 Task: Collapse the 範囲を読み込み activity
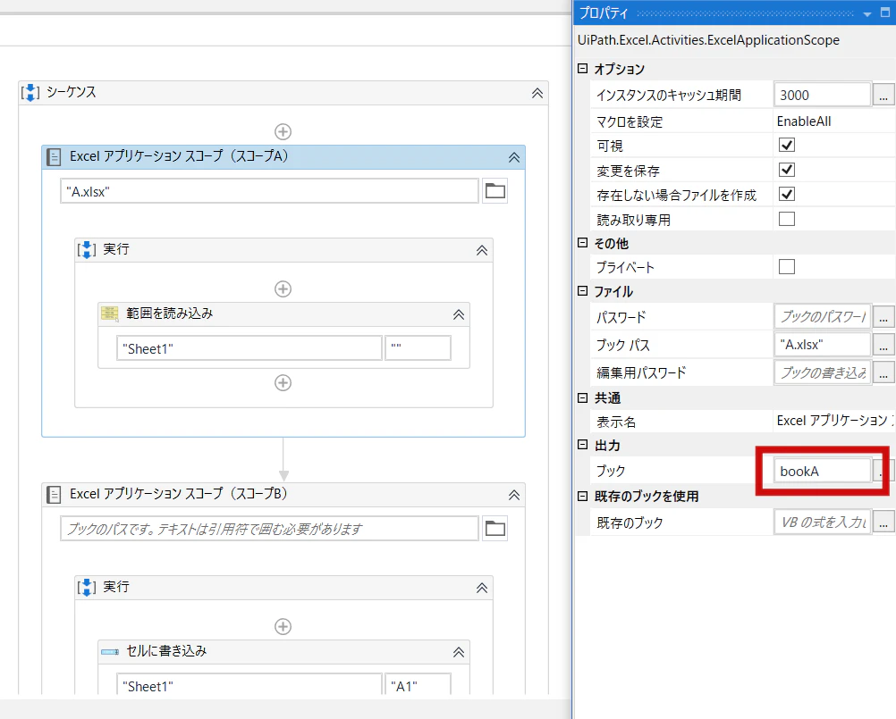(x=459, y=314)
